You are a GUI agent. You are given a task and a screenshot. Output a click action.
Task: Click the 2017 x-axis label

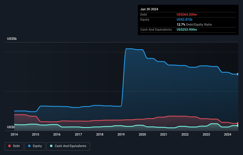click(x=78, y=134)
